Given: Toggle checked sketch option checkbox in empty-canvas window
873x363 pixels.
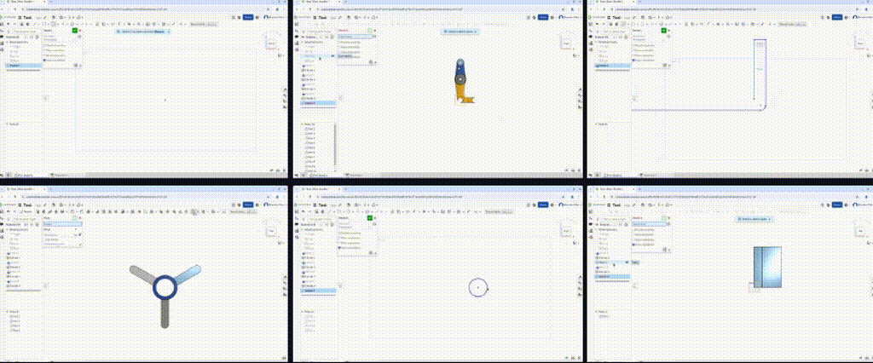Looking at the screenshot, I should tap(45, 60).
